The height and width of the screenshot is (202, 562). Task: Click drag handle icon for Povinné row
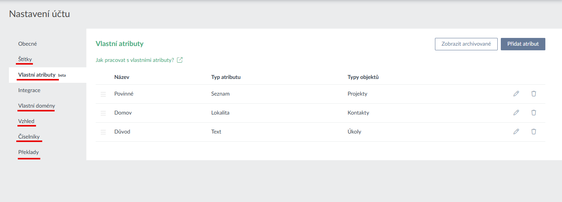click(103, 94)
